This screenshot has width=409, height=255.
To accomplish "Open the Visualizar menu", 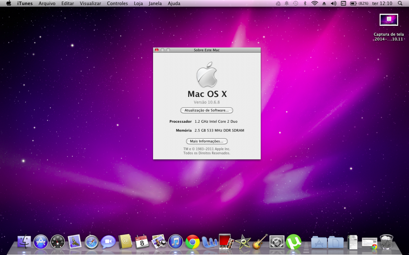I will pyautogui.click(x=90, y=3).
